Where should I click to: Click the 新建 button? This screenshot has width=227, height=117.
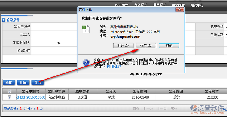pyautogui.click(x=9, y=82)
